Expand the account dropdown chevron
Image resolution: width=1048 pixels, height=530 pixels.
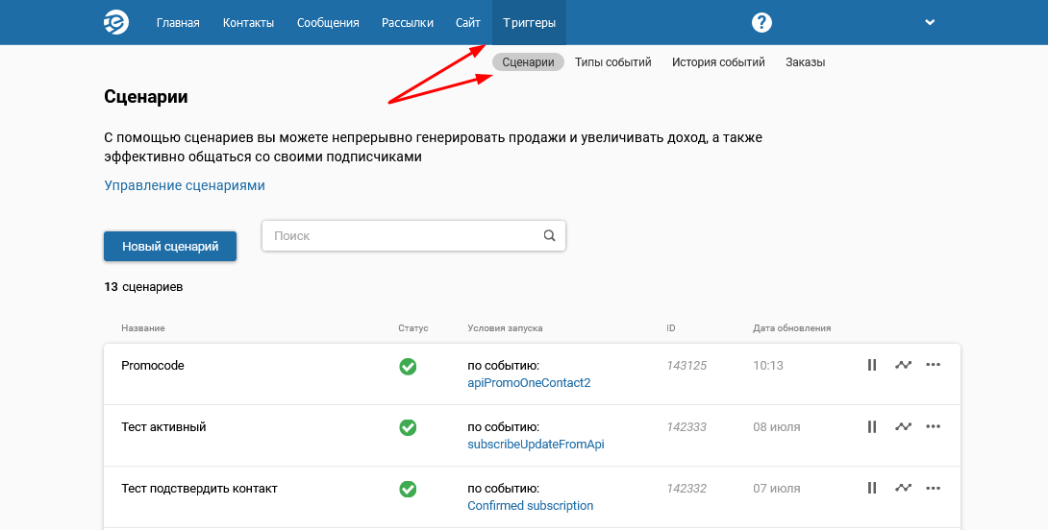pyautogui.click(x=930, y=22)
